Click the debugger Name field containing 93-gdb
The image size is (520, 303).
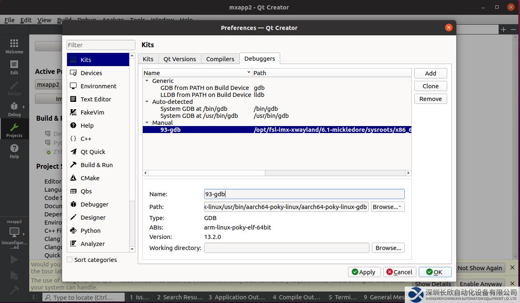click(x=304, y=194)
